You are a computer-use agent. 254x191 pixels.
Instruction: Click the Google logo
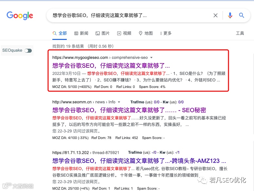click(20, 16)
